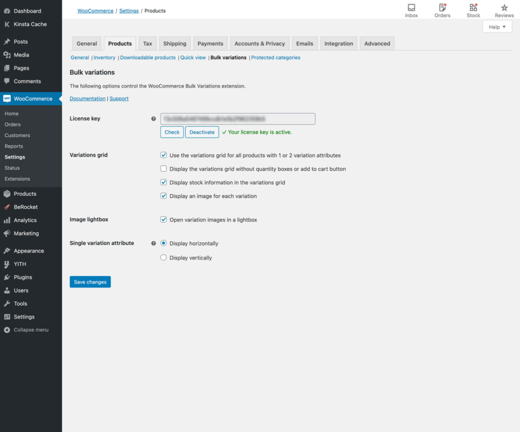Select the Analytics icon in the sidebar

[x=6, y=220]
